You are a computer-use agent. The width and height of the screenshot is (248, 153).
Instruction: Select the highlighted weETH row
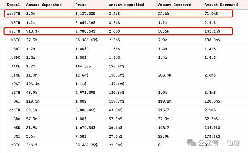pyautogui.click(x=118, y=31)
